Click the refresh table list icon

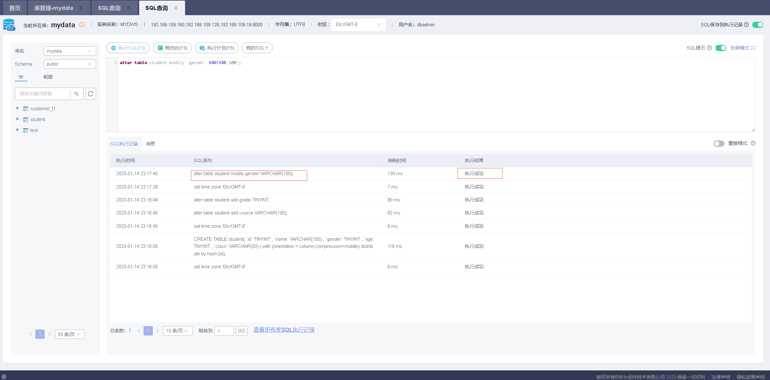[x=91, y=94]
